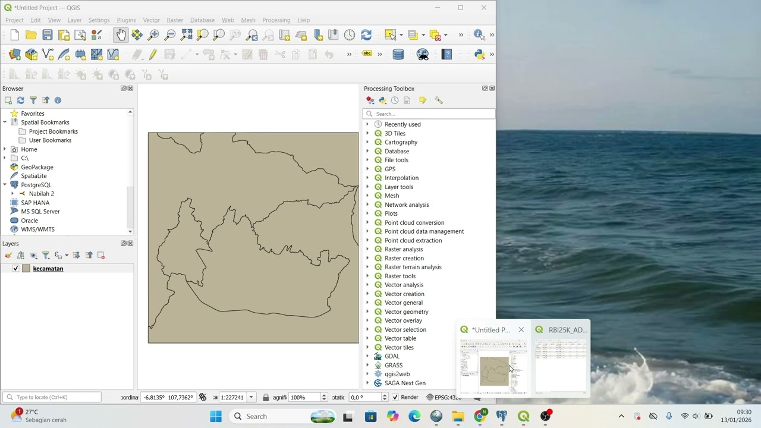Click the MetaSearch binoculars globe icon
The width and height of the screenshot is (761, 428).
[x=423, y=55]
